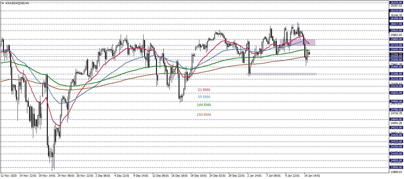This screenshot has height=179, width=404.
Task: Click the 25550.00 axis price label
Action: 397,57
